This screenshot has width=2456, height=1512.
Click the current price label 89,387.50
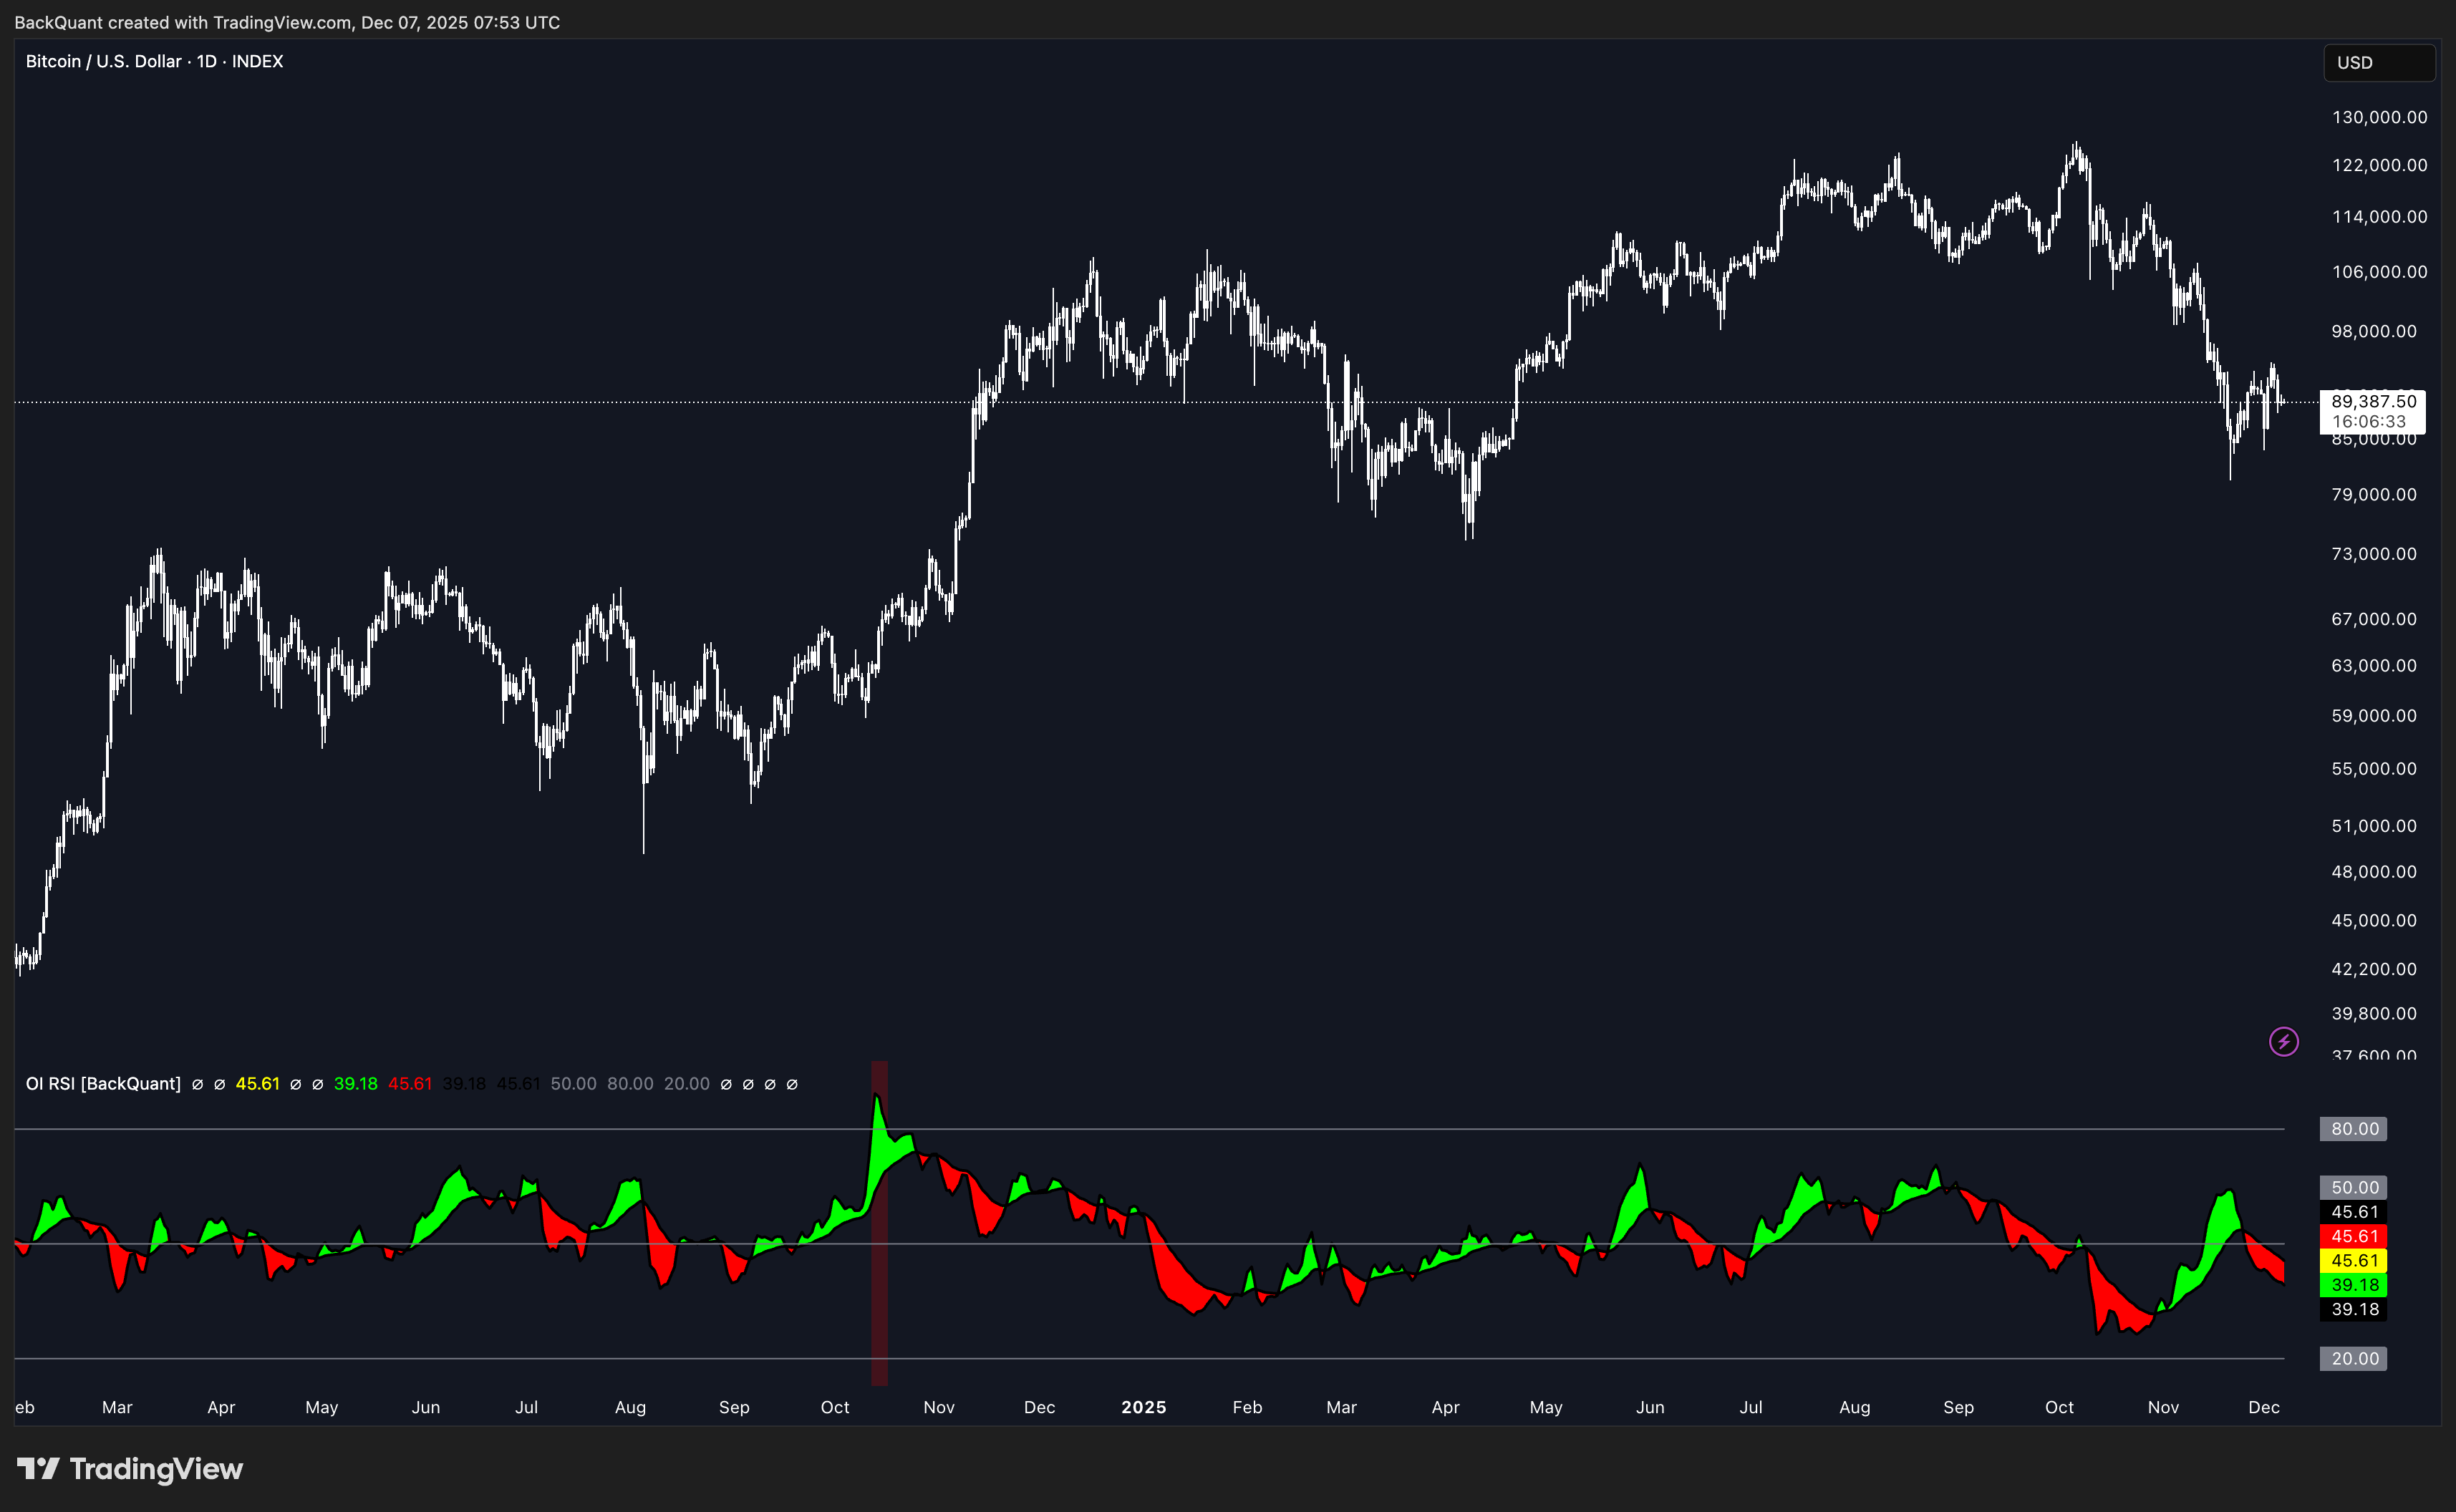2373,401
